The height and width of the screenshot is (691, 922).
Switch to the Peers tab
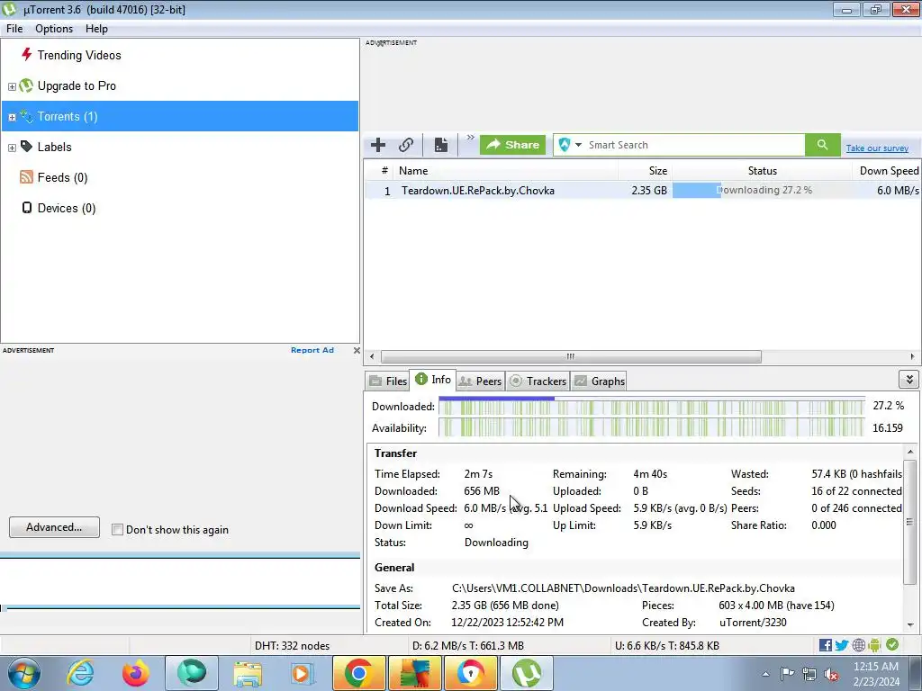click(481, 381)
